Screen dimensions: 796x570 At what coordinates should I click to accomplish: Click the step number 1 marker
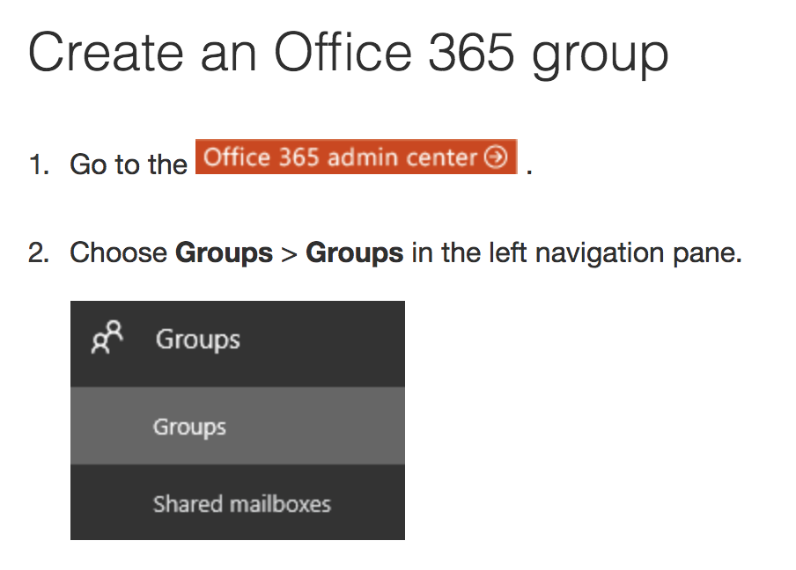[x=39, y=164]
